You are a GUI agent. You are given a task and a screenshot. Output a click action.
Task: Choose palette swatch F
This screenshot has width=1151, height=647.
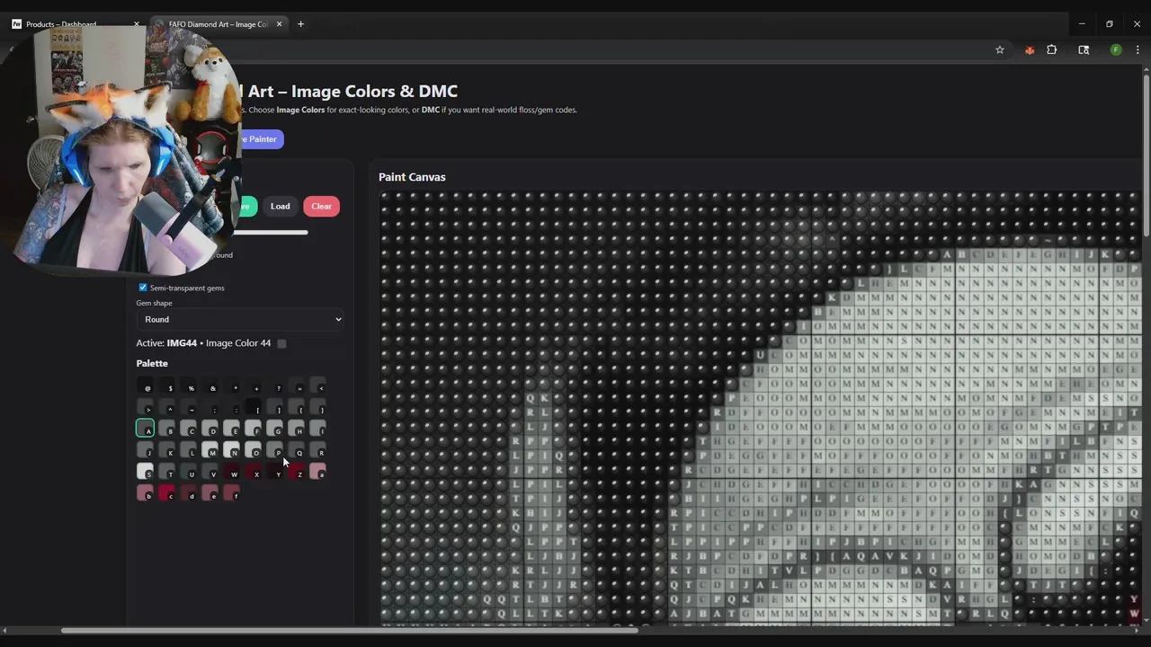[253, 428]
